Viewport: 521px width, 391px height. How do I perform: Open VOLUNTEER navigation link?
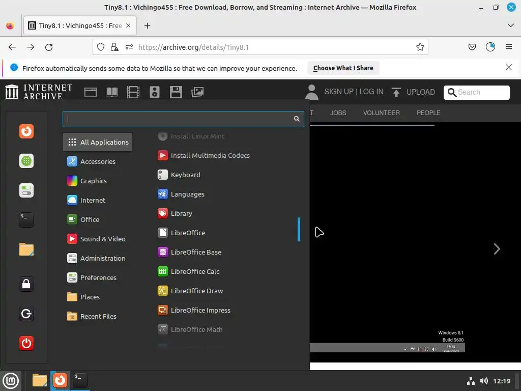coord(381,113)
